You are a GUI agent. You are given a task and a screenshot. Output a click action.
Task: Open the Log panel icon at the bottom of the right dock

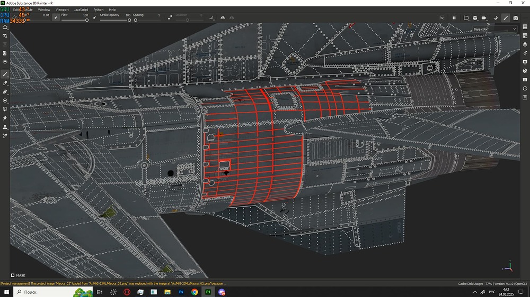pyautogui.click(x=525, y=97)
